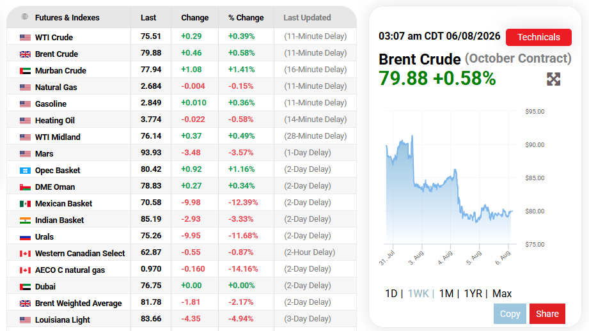Click the Russian flag next to Urals

coord(25,237)
